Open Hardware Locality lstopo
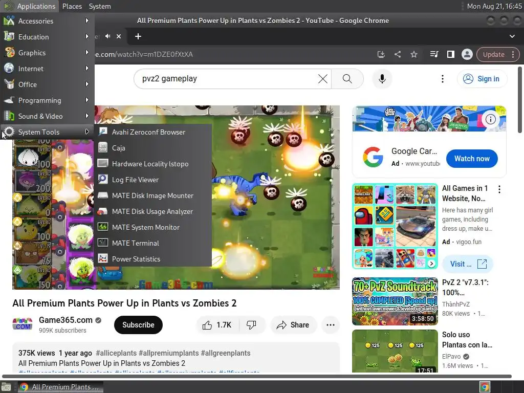This screenshot has height=393, width=524. tap(153, 164)
